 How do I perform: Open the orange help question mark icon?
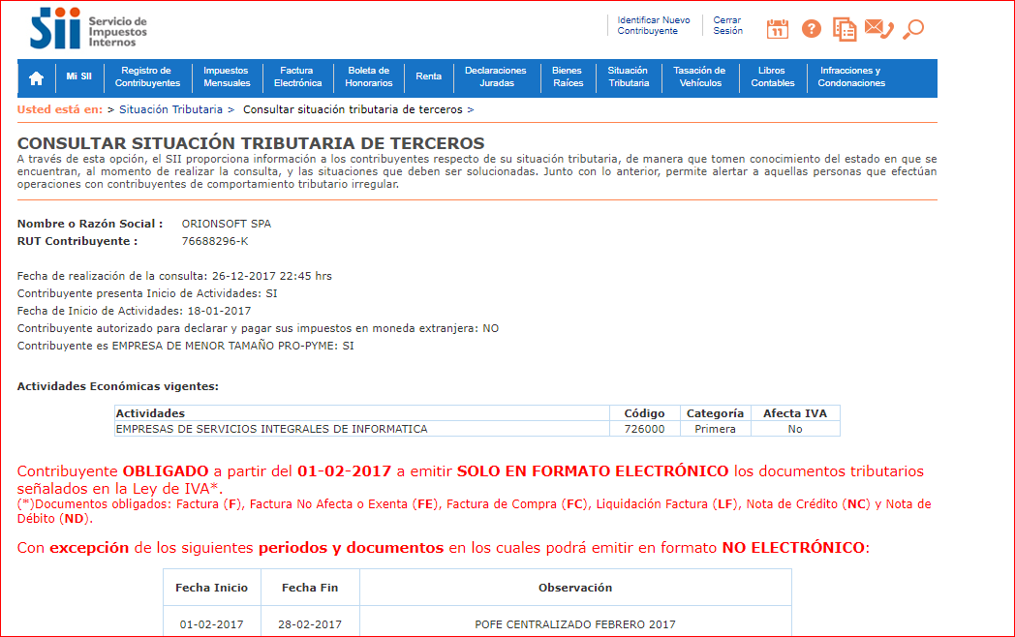point(811,28)
